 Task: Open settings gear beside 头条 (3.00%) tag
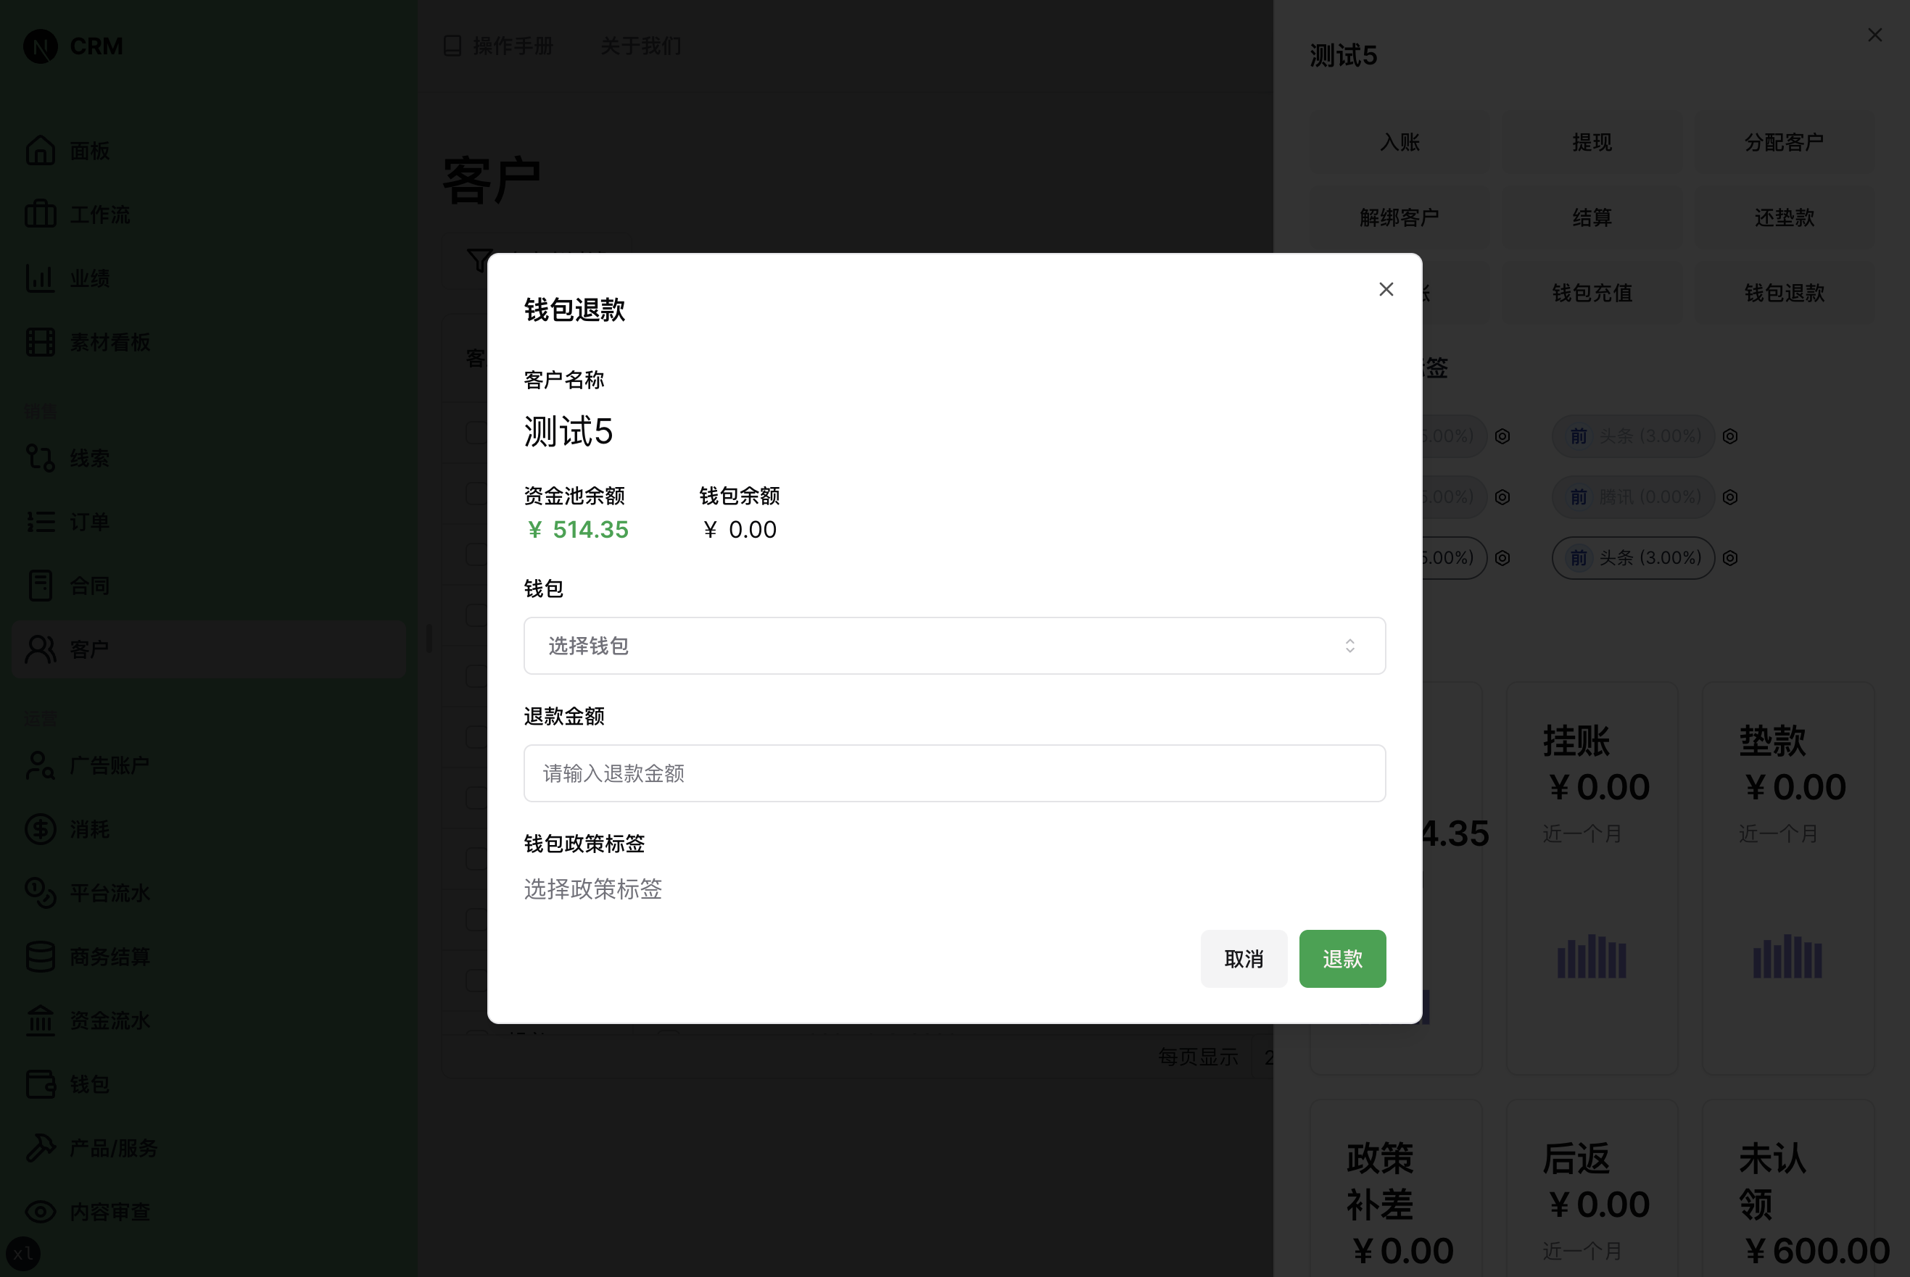pyautogui.click(x=1731, y=436)
